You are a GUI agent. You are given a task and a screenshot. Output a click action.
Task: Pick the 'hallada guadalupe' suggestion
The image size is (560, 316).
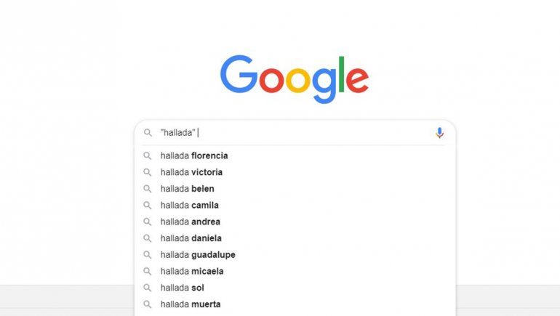click(x=198, y=255)
